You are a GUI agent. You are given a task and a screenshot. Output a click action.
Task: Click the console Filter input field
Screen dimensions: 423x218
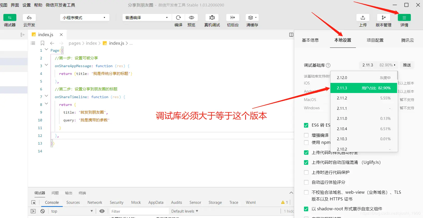(139, 211)
